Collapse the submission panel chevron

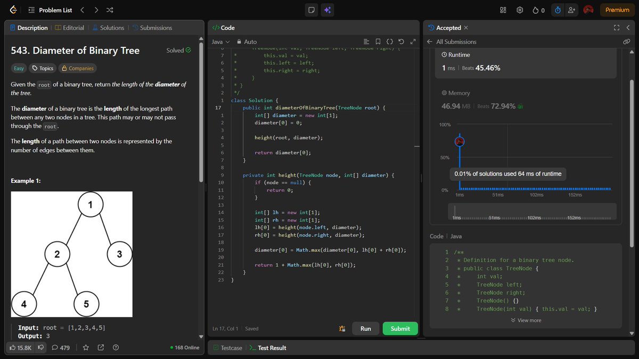pos(628,28)
